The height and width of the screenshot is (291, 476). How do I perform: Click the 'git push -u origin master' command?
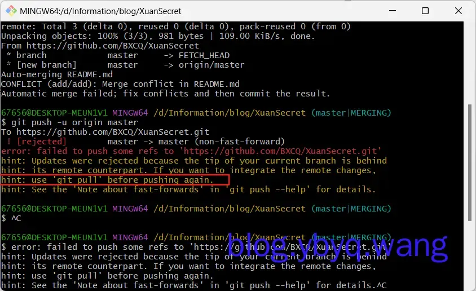(74, 122)
